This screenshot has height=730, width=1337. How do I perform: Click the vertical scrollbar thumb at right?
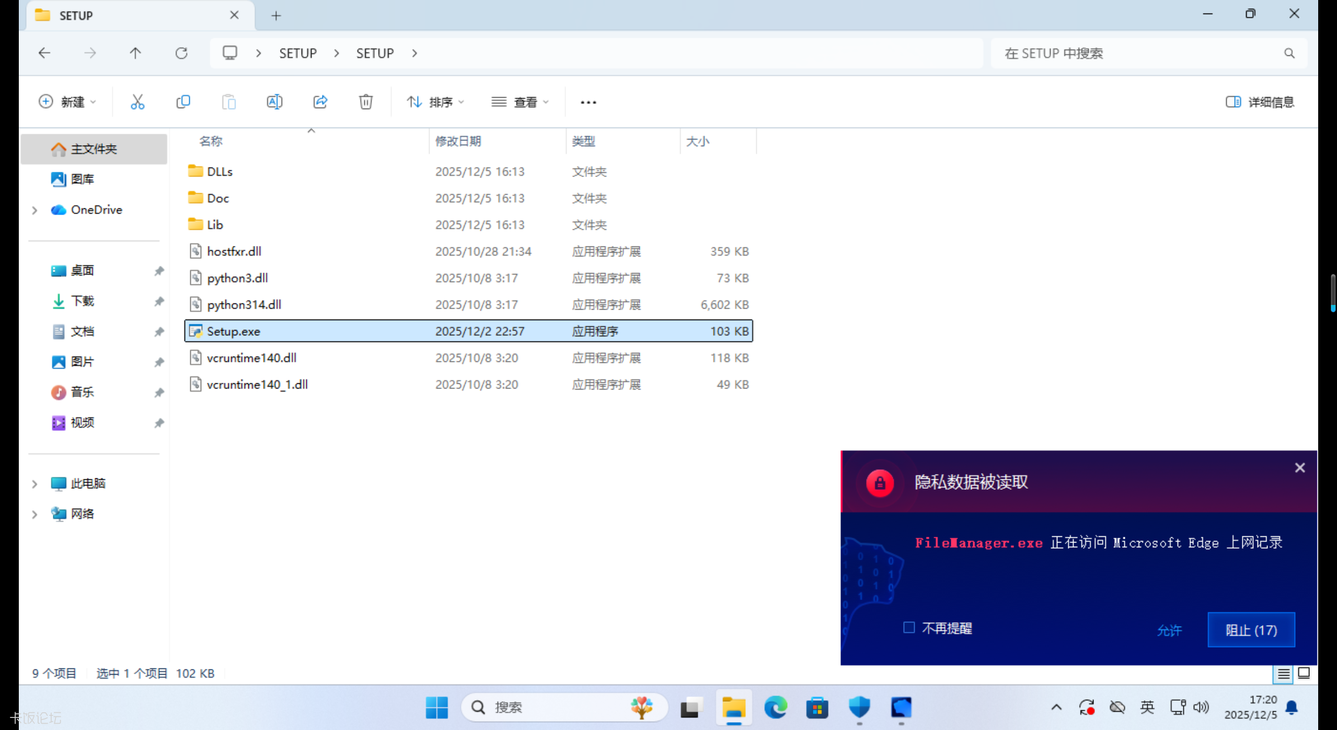(1332, 292)
